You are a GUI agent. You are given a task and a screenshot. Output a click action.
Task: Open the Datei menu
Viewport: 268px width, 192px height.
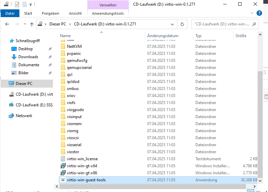click(x=10, y=13)
